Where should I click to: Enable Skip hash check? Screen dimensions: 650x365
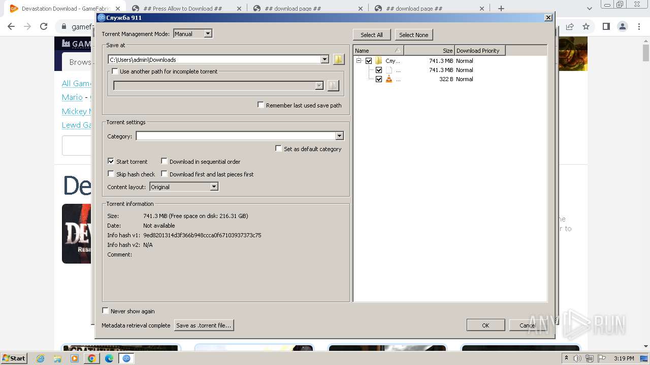(111, 174)
